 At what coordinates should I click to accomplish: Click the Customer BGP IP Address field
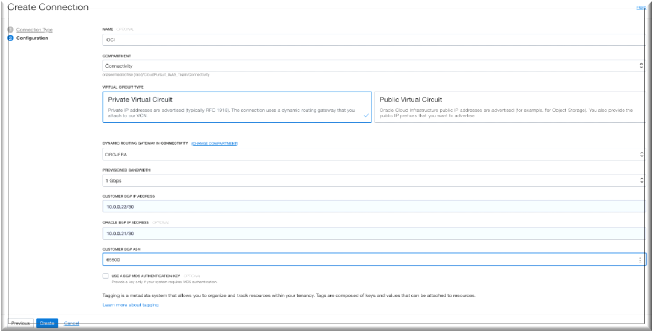pyautogui.click(x=372, y=207)
